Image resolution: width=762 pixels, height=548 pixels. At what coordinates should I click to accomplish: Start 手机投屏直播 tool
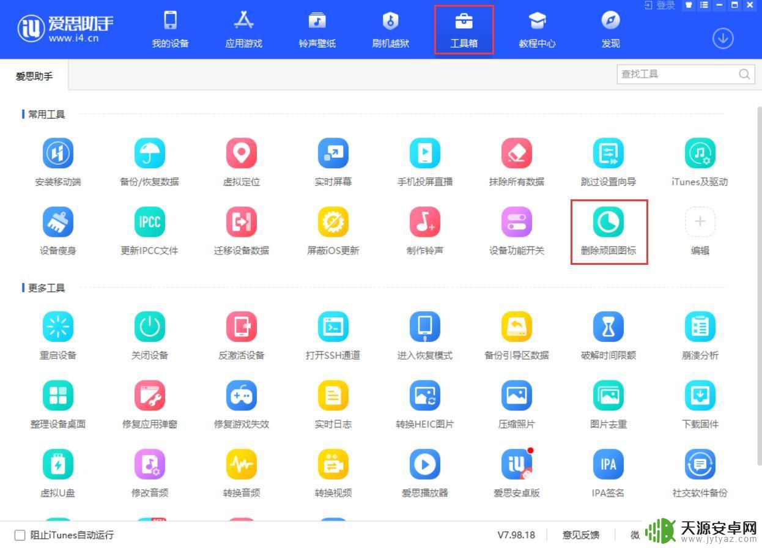[x=425, y=153]
